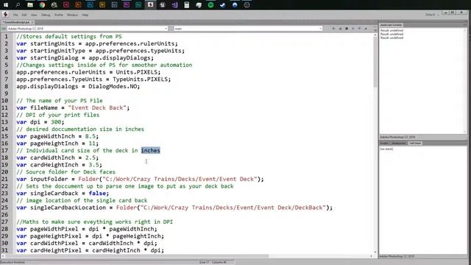Click the Step Into debug button
The height and width of the screenshot is (265, 471).
359,29
